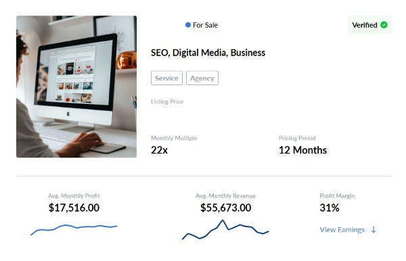Click the 22x monthly multiple value
Screen dimensions: 406x261
click(x=159, y=150)
